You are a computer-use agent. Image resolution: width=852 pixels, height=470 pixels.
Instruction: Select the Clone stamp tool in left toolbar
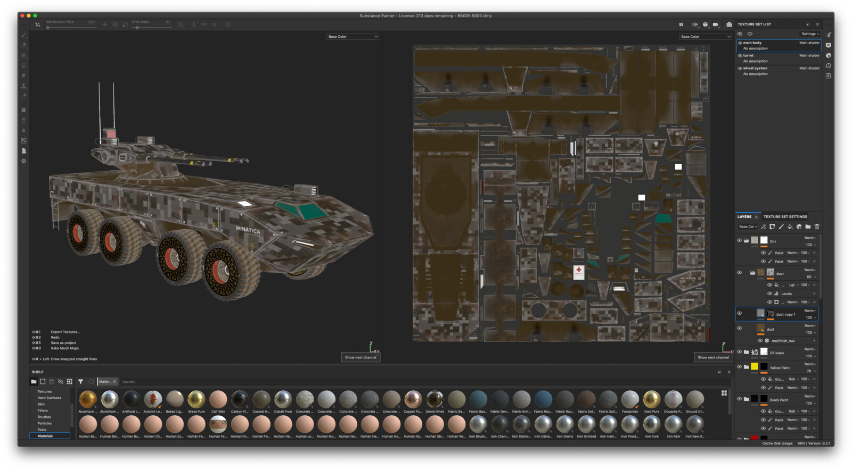(x=23, y=86)
